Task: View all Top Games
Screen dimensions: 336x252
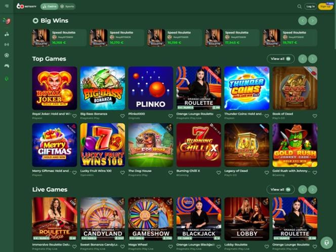Action: click(280, 59)
